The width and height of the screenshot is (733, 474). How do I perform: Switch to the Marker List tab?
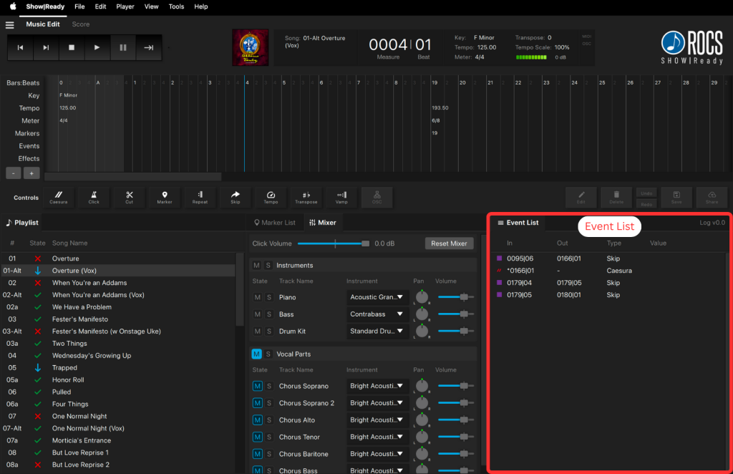[274, 223]
